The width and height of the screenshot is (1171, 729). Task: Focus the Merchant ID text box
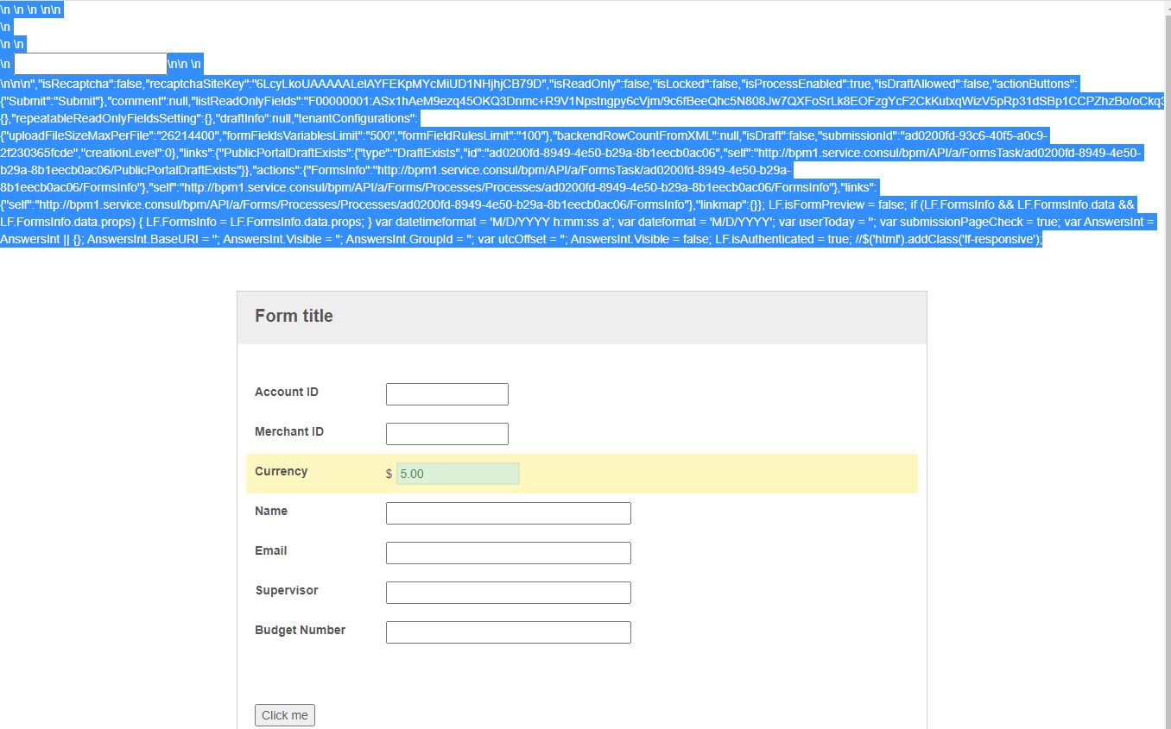(x=446, y=434)
